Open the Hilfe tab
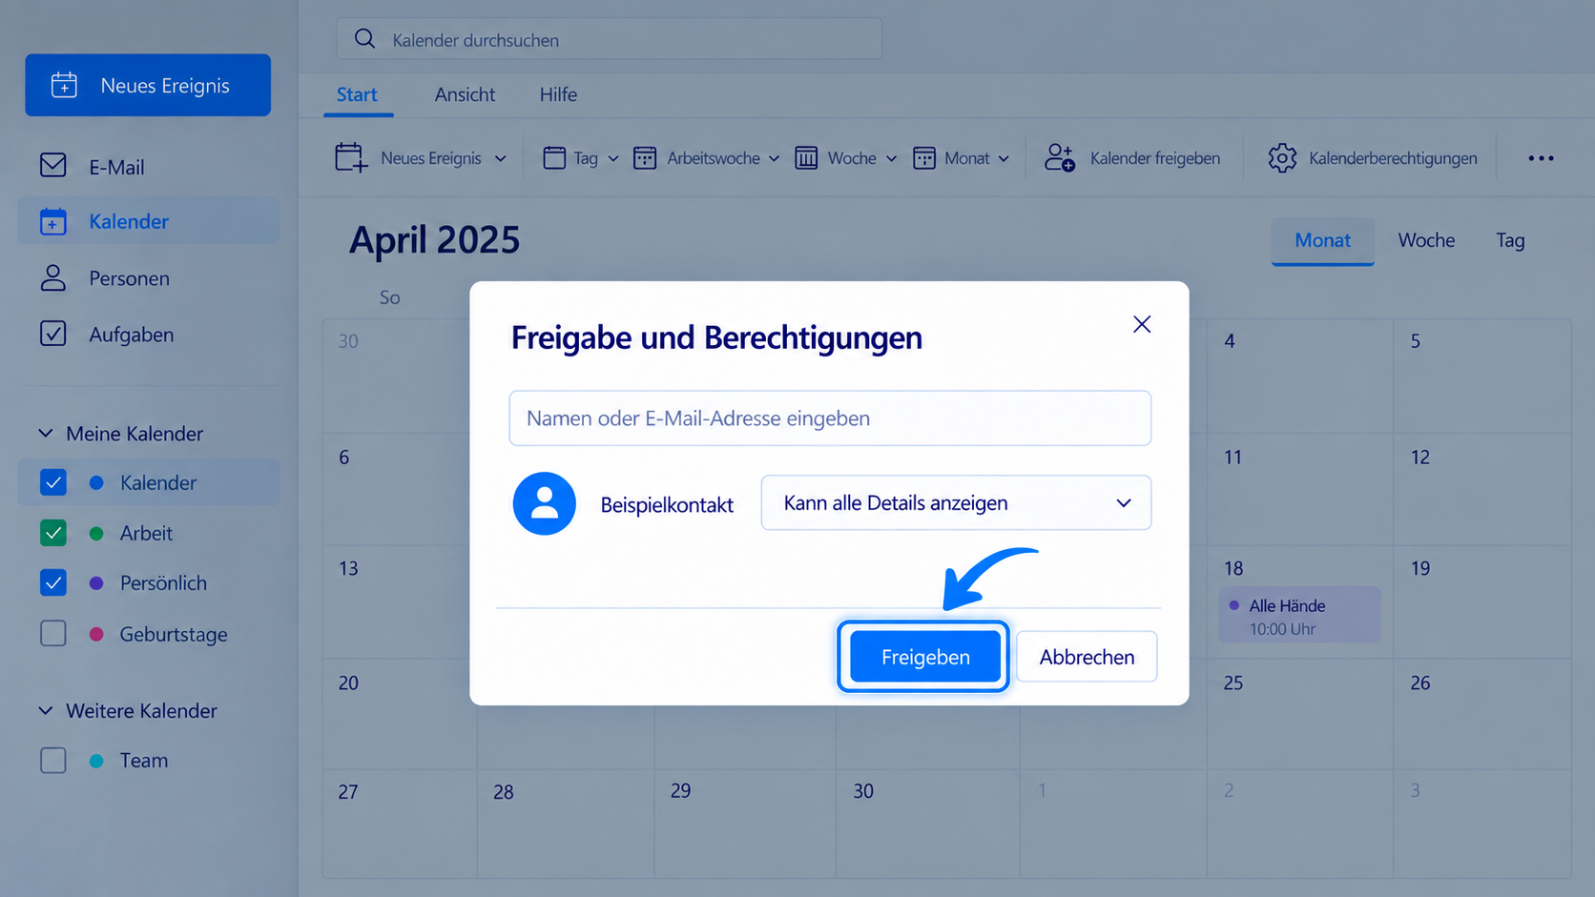The height and width of the screenshot is (897, 1595). 558,94
